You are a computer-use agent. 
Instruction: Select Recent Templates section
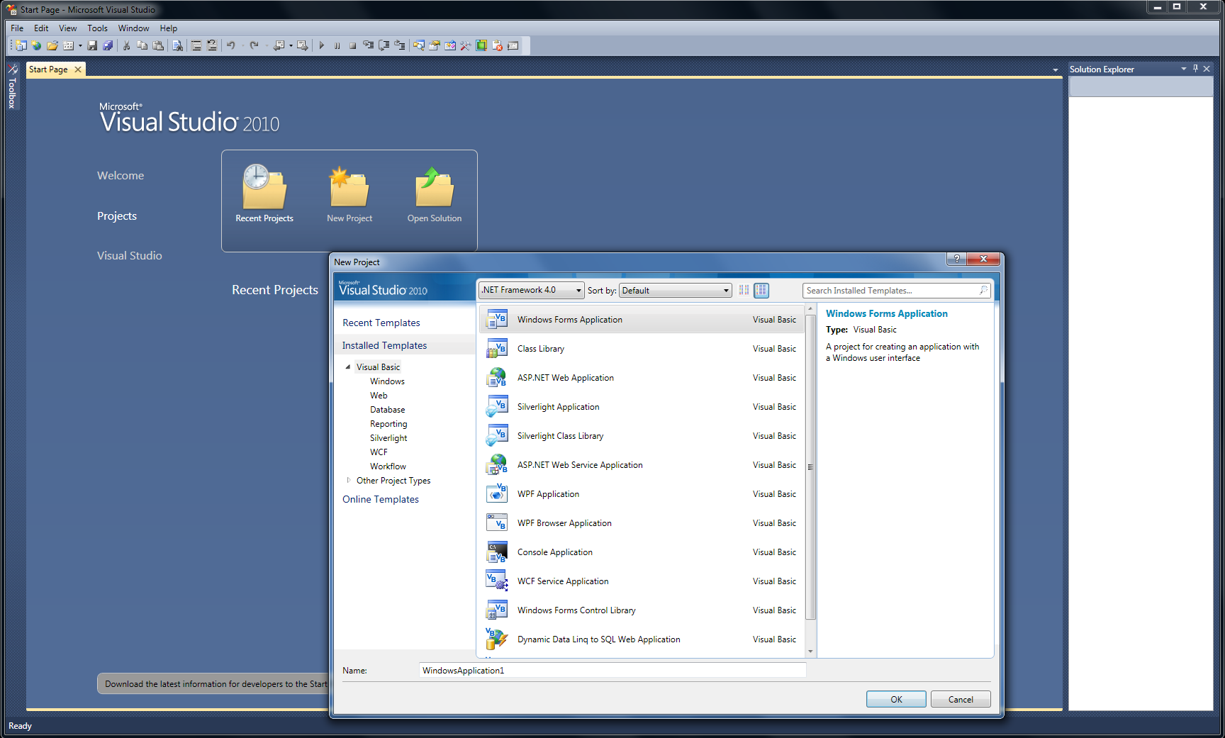(381, 323)
